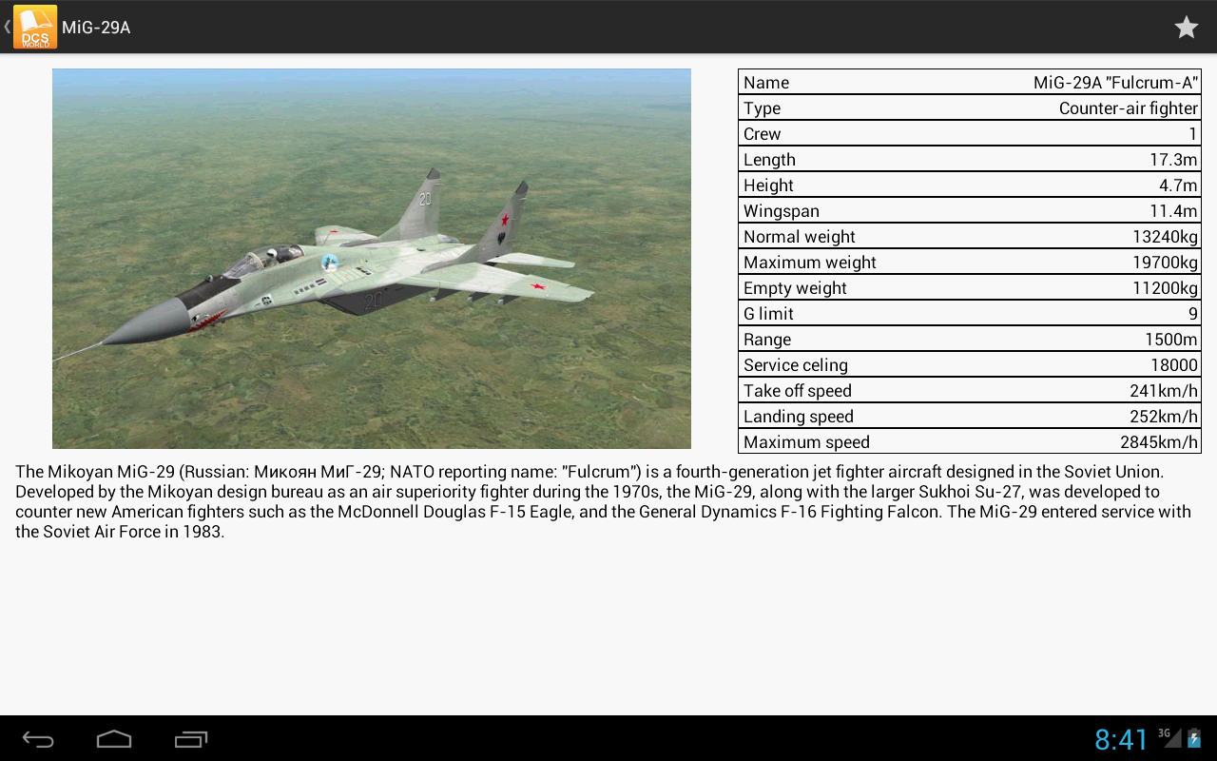The height and width of the screenshot is (761, 1217).
Task: Select value 252km/h
Action: [x=1164, y=417]
